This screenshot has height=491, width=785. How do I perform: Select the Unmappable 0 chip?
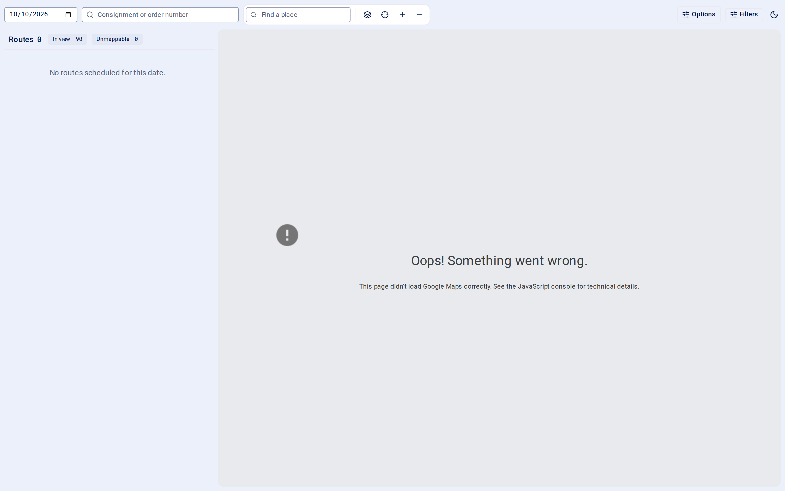tap(117, 39)
